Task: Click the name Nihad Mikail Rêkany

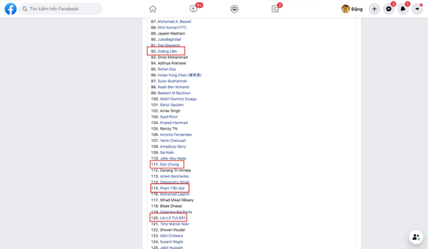Action: tap(177, 200)
